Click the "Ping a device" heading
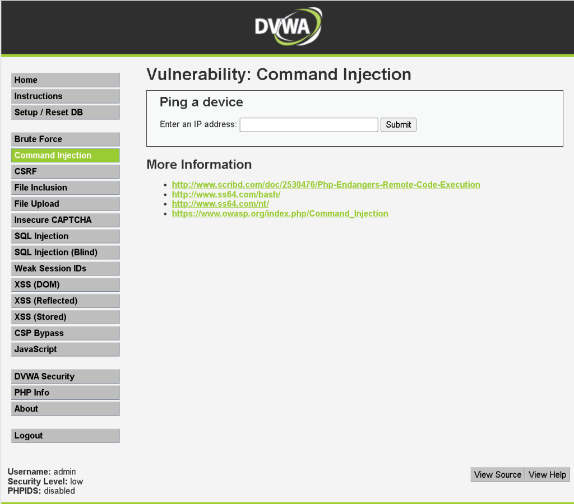574x504 pixels. click(x=201, y=102)
